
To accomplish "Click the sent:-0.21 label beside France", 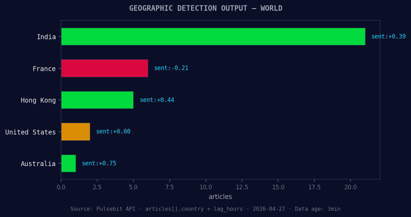I will [171, 68].
